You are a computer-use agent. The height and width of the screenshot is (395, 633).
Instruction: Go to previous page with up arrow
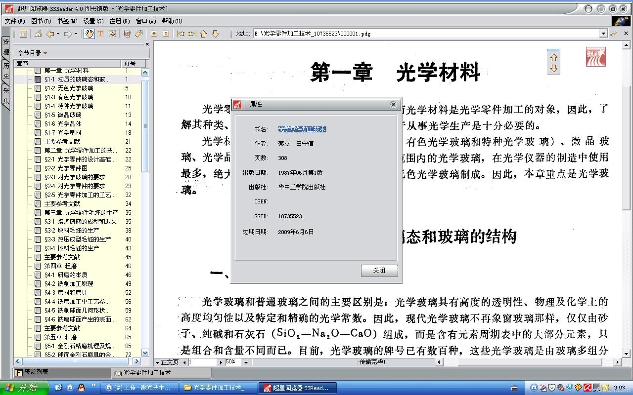[203, 34]
